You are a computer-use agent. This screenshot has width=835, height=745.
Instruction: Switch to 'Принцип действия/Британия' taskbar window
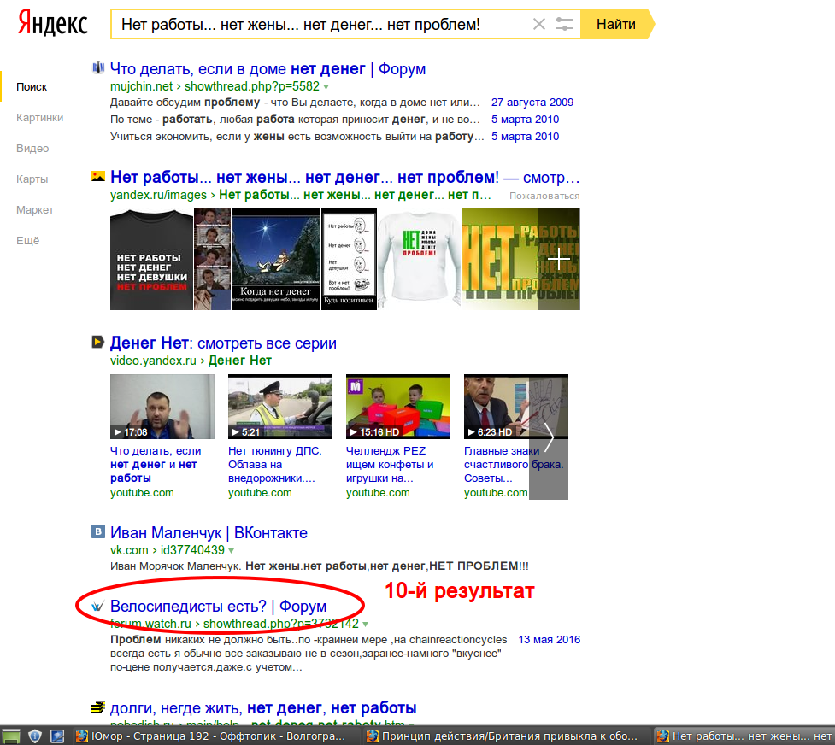click(x=503, y=736)
